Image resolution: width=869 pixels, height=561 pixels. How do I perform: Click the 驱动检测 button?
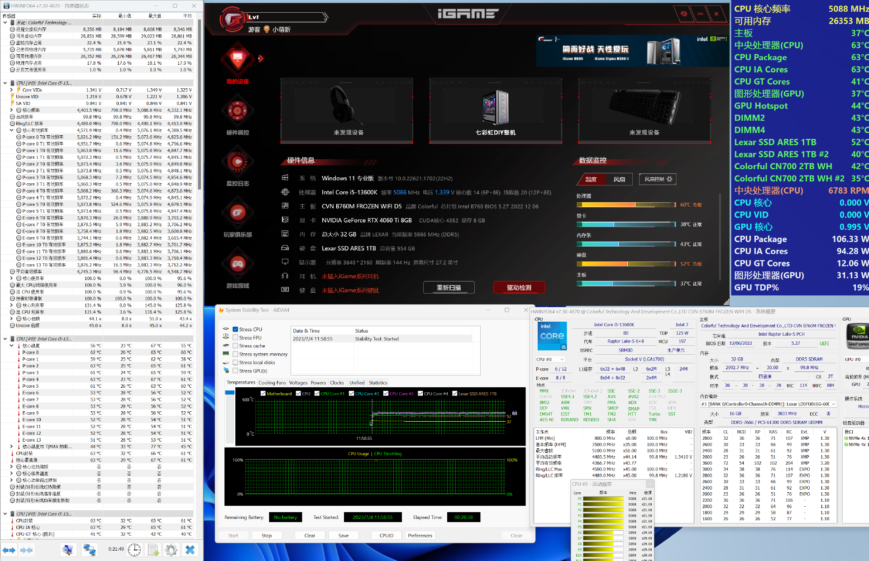coord(519,288)
